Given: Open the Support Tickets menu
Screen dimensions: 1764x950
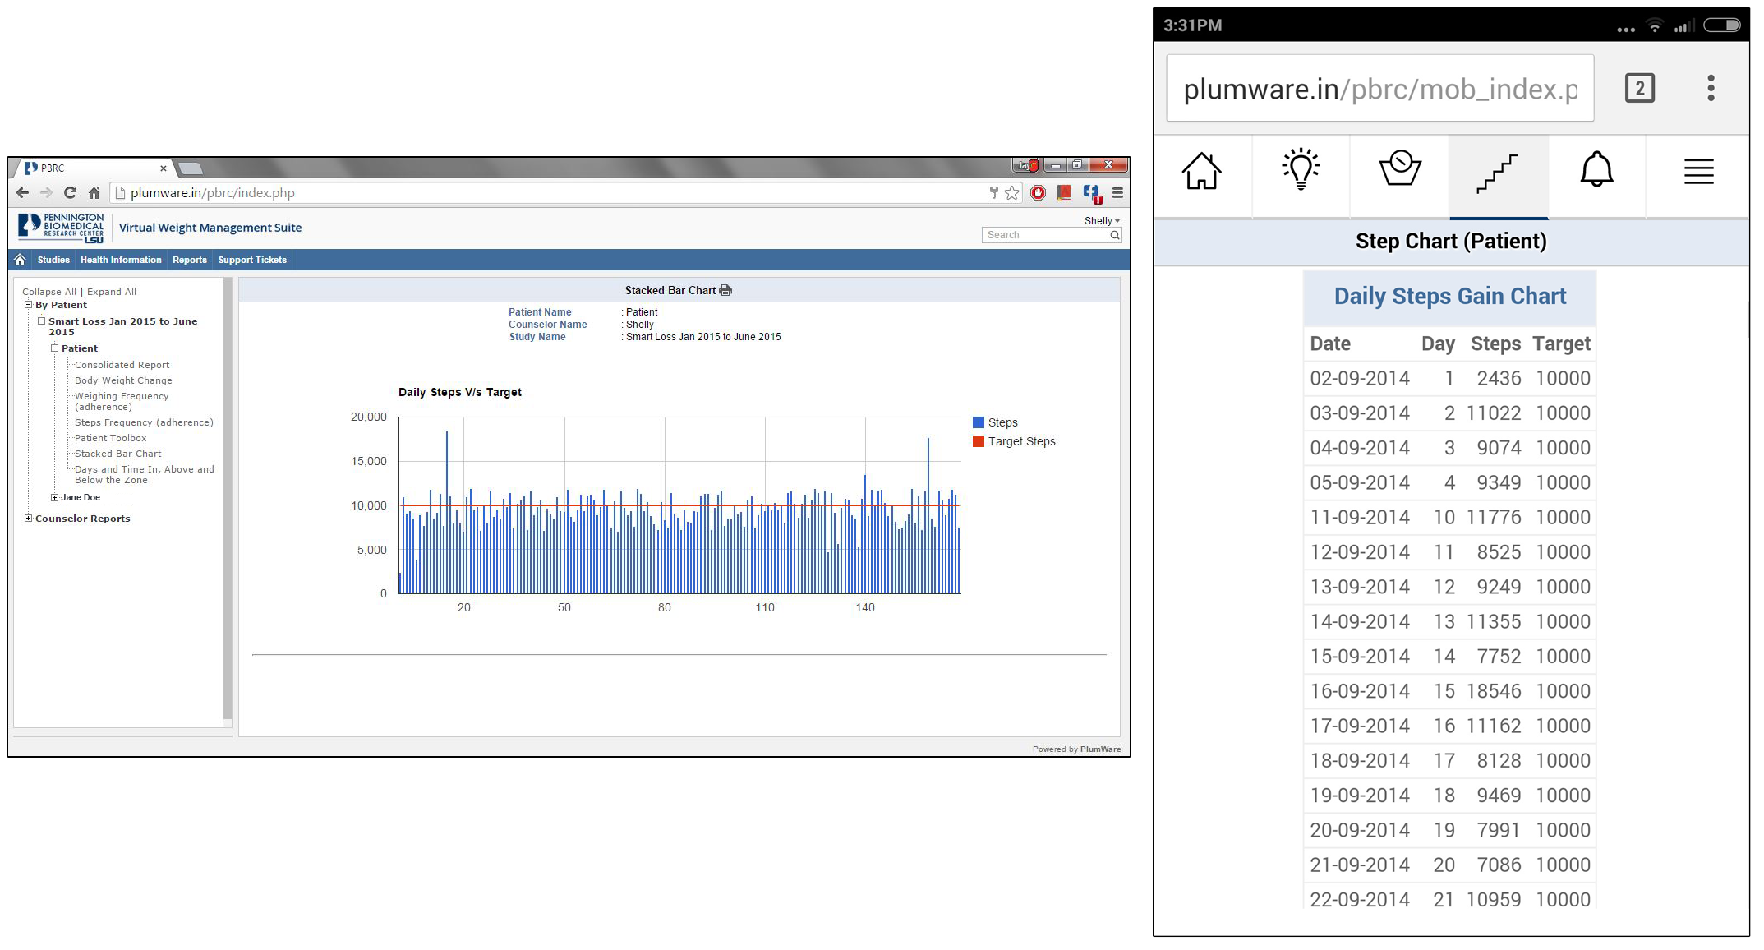Looking at the screenshot, I should (252, 260).
